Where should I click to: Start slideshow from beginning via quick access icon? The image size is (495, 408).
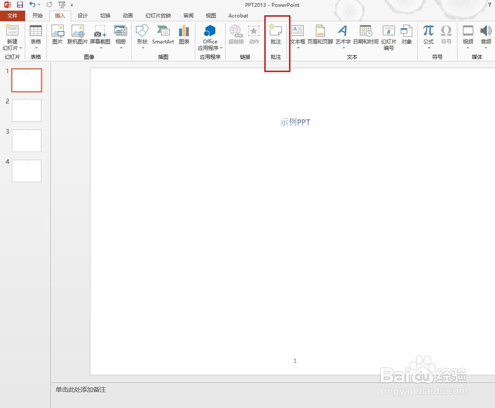(62, 5)
